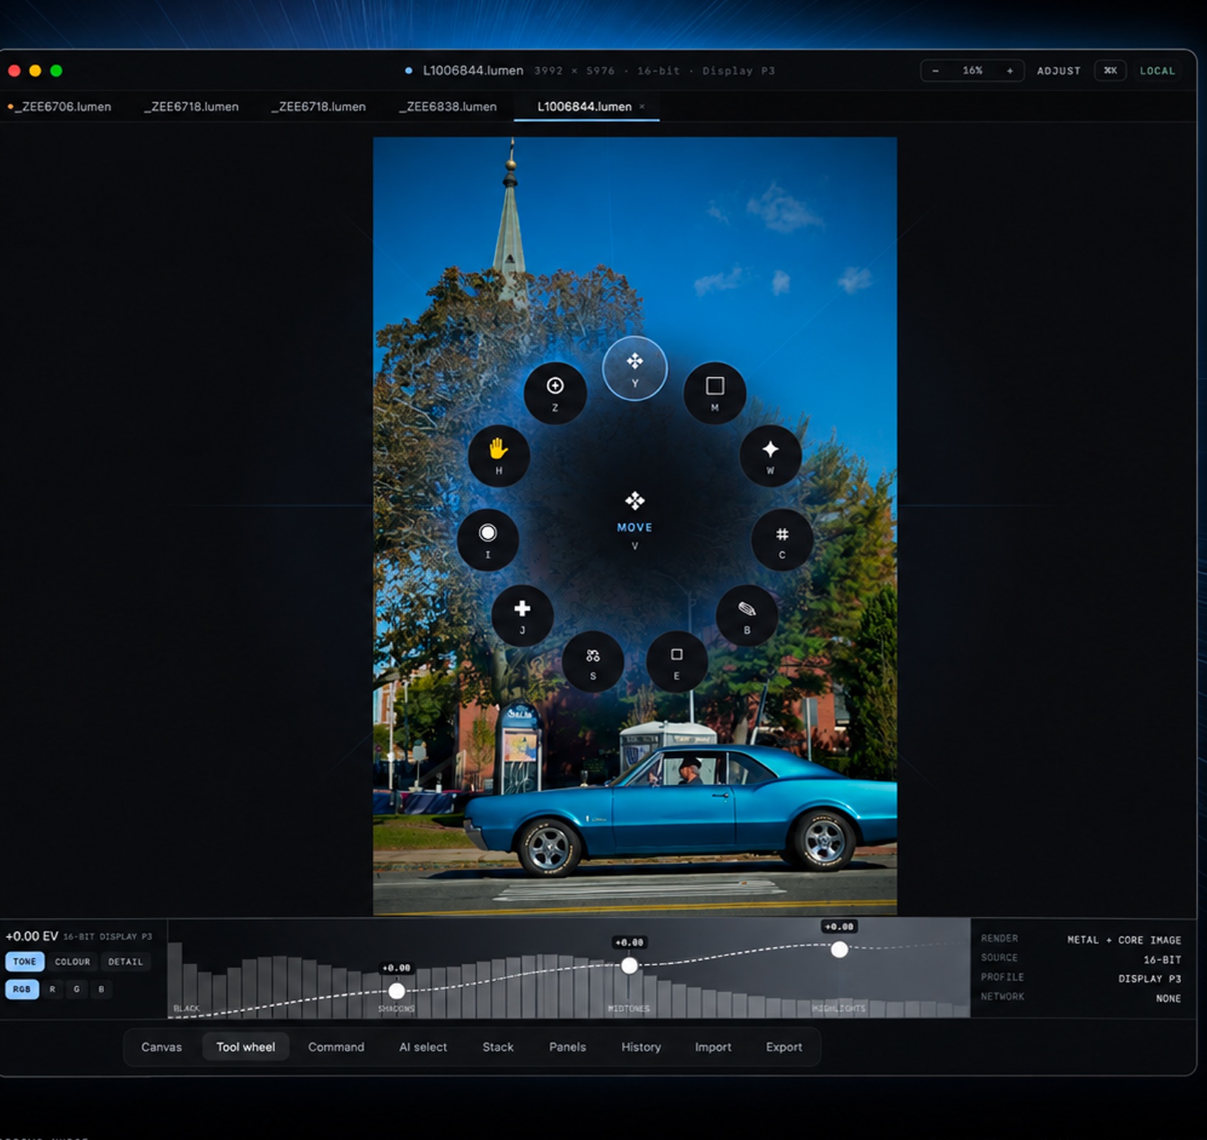Choose the magic wand tool labeled W

click(770, 456)
